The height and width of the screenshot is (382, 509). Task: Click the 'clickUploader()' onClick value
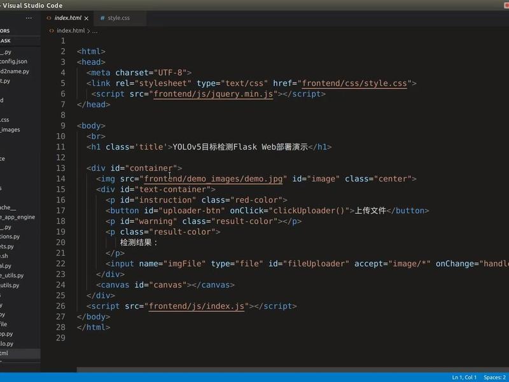click(x=309, y=211)
